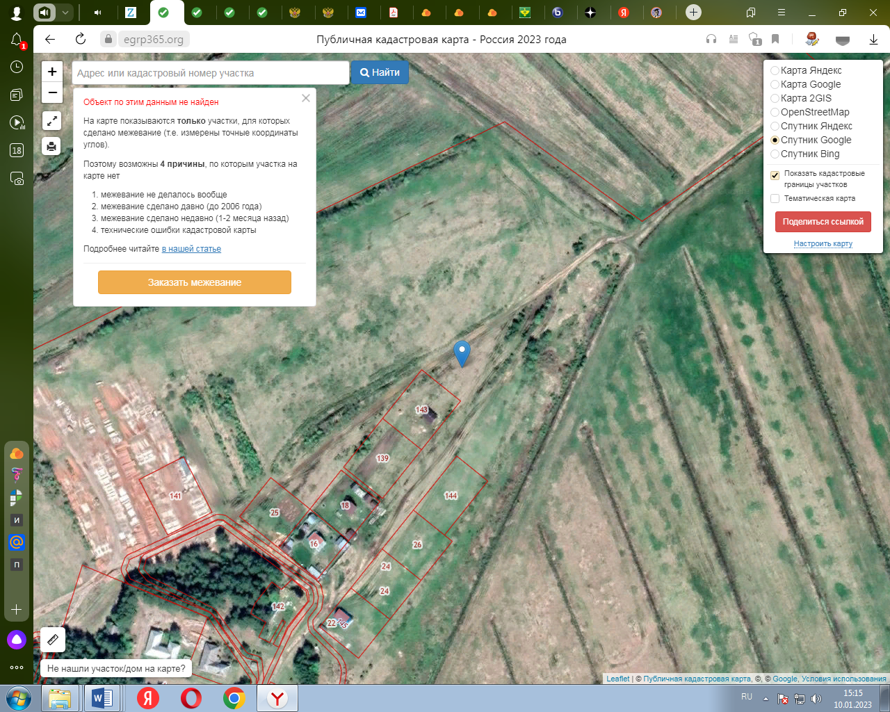Click 'Не нашли участок/дом на карте?' prompt
Screen dimensions: 890x712
(116, 668)
